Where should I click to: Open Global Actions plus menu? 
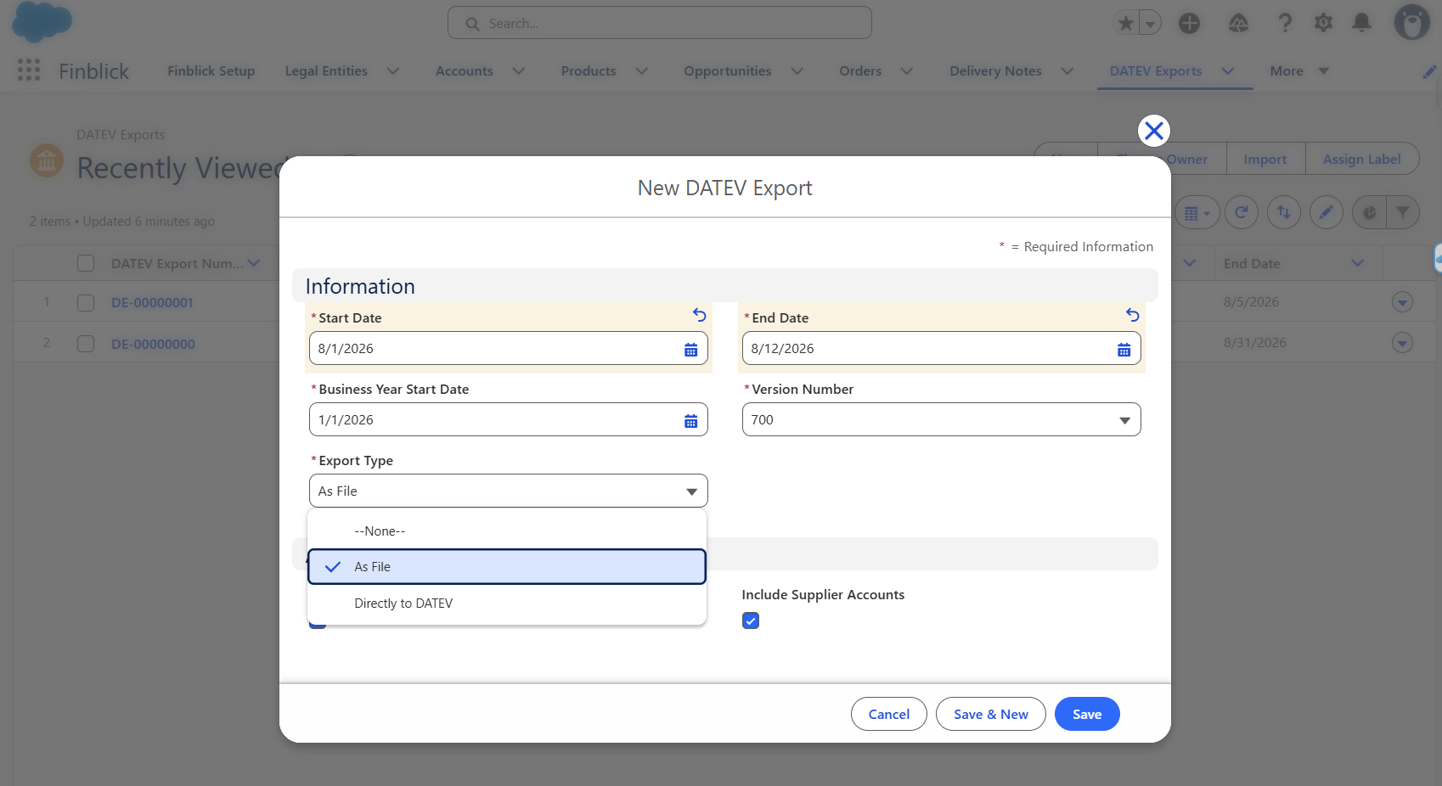pyautogui.click(x=1190, y=23)
